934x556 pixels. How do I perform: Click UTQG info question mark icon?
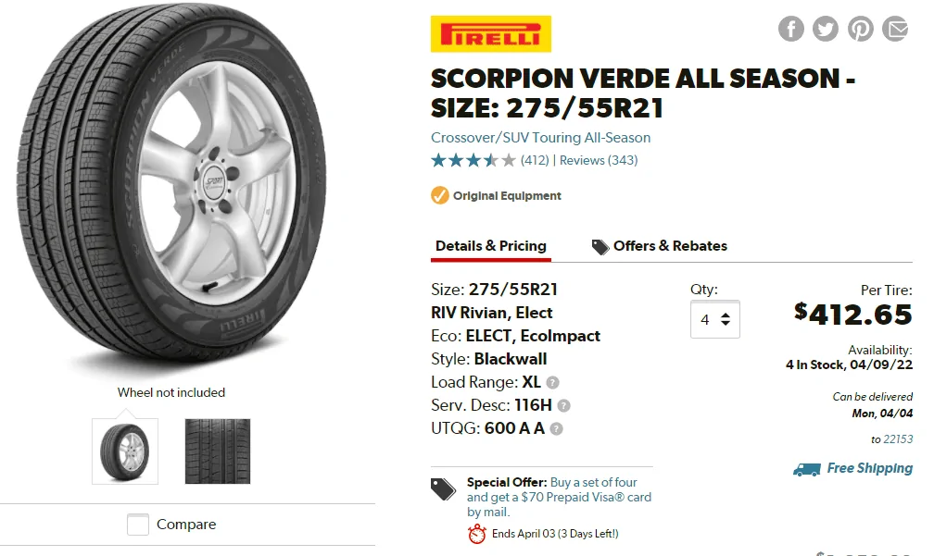(556, 428)
